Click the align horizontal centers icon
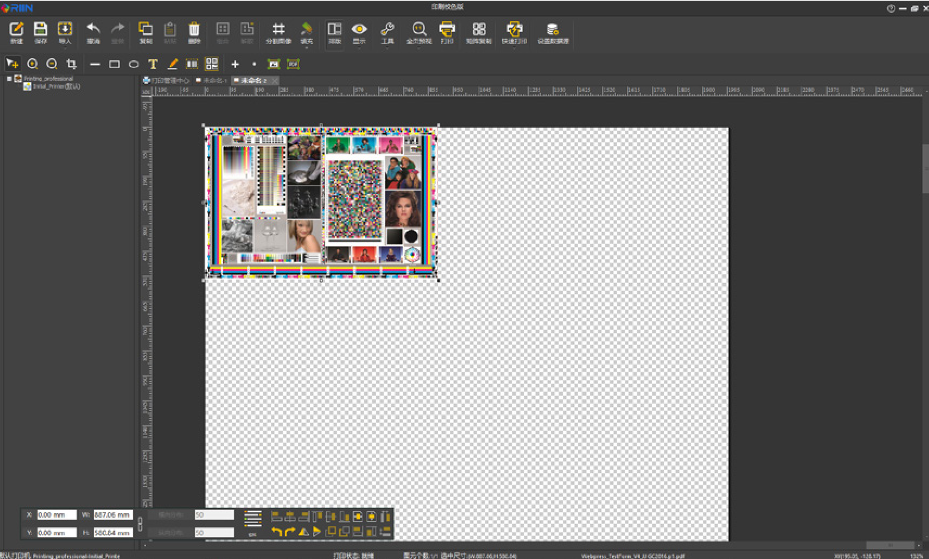Screen dimensions: 929x559 click(290, 516)
